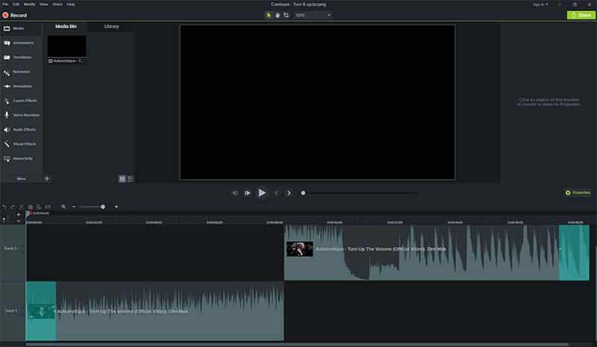The height and width of the screenshot is (347, 597).
Task: Open the Annotations panel in the sidebar
Action: tap(21, 43)
